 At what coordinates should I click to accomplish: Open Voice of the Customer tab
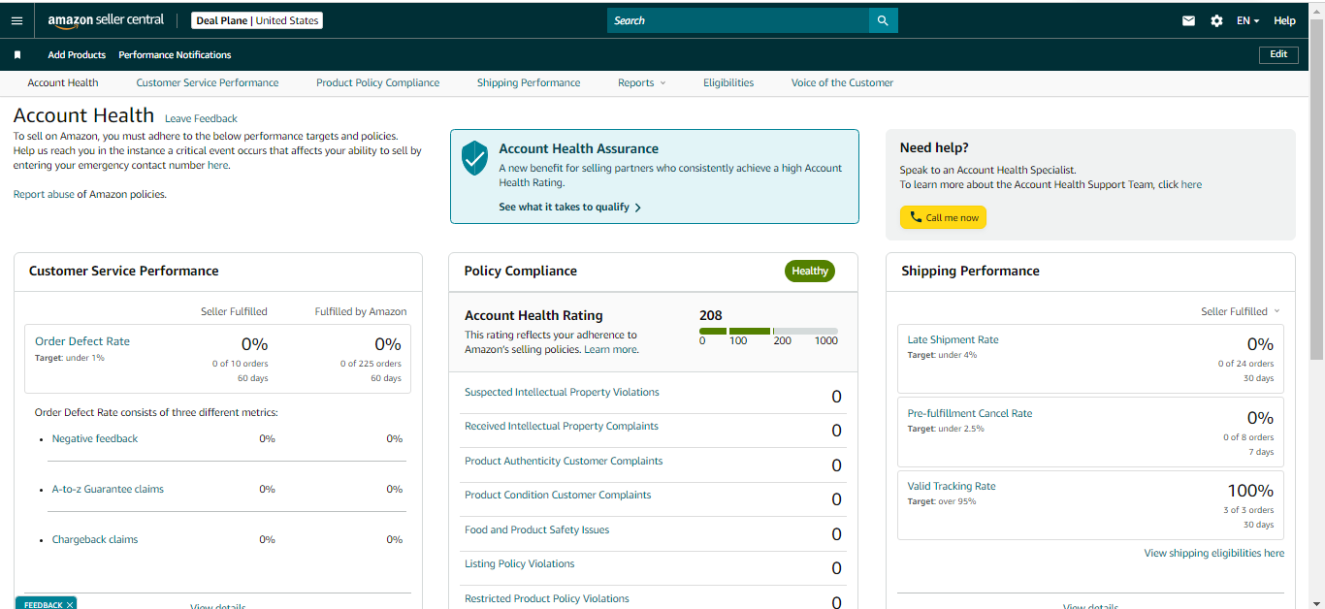pyautogui.click(x=842, y=83)
